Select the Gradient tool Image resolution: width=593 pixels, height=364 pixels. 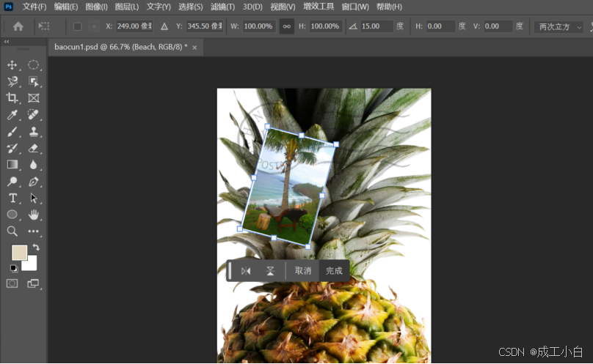12,165
